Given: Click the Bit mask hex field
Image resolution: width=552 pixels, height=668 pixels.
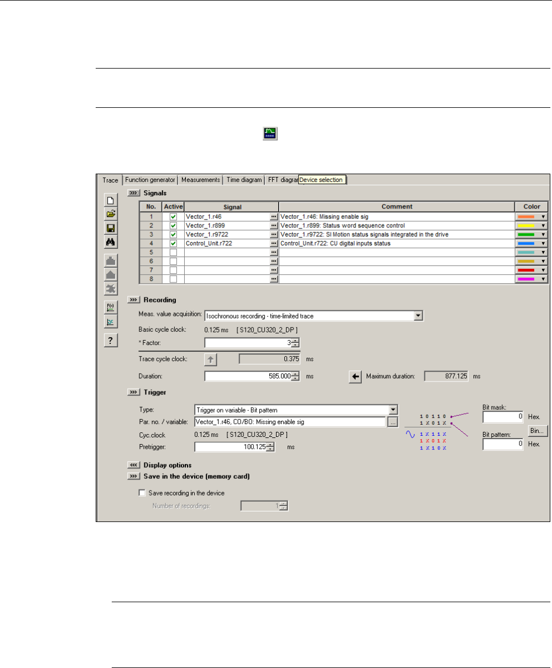Looking at the screenshot, I should tap(503, 416).
